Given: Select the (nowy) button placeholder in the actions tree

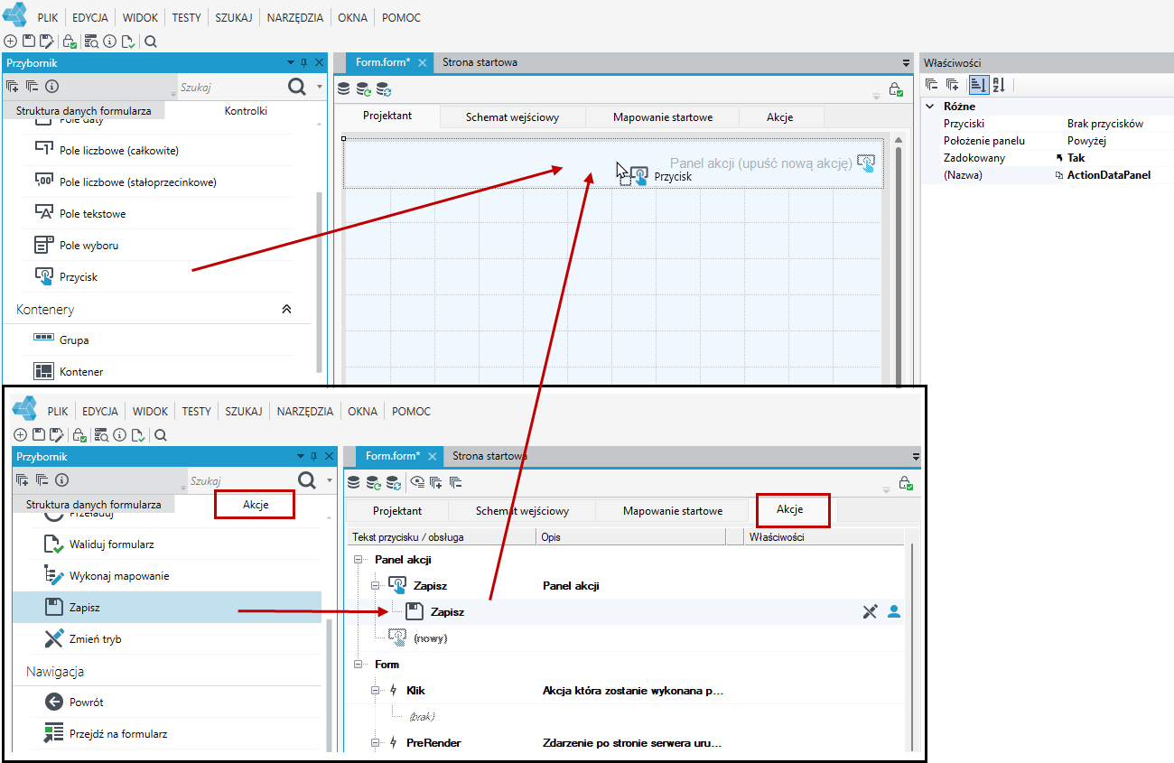Looking at the screenshot, I should tap(431, 637).
